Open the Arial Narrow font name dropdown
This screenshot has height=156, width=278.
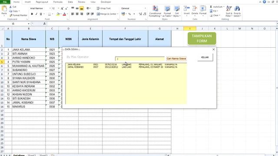(50, 8)
